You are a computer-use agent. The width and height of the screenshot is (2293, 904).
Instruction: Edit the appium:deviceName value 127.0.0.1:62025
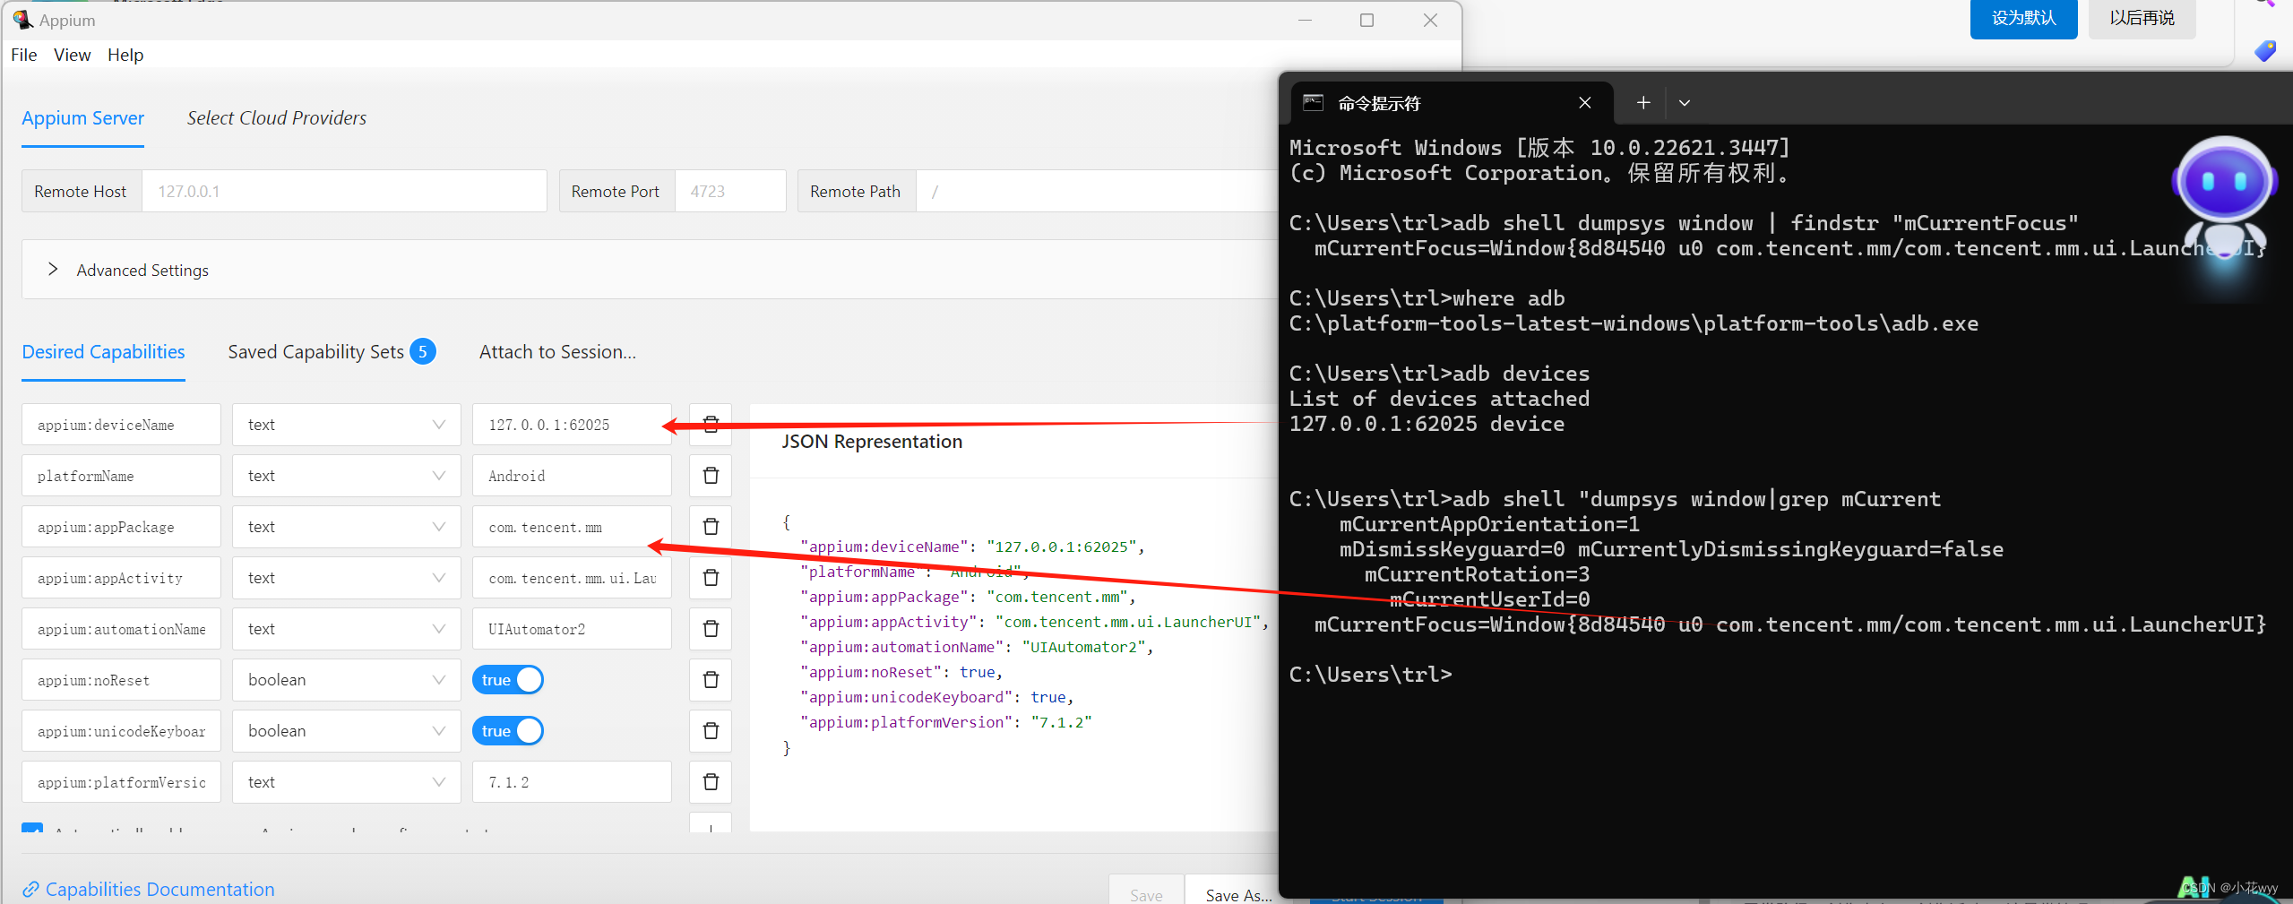click(572, 425)
